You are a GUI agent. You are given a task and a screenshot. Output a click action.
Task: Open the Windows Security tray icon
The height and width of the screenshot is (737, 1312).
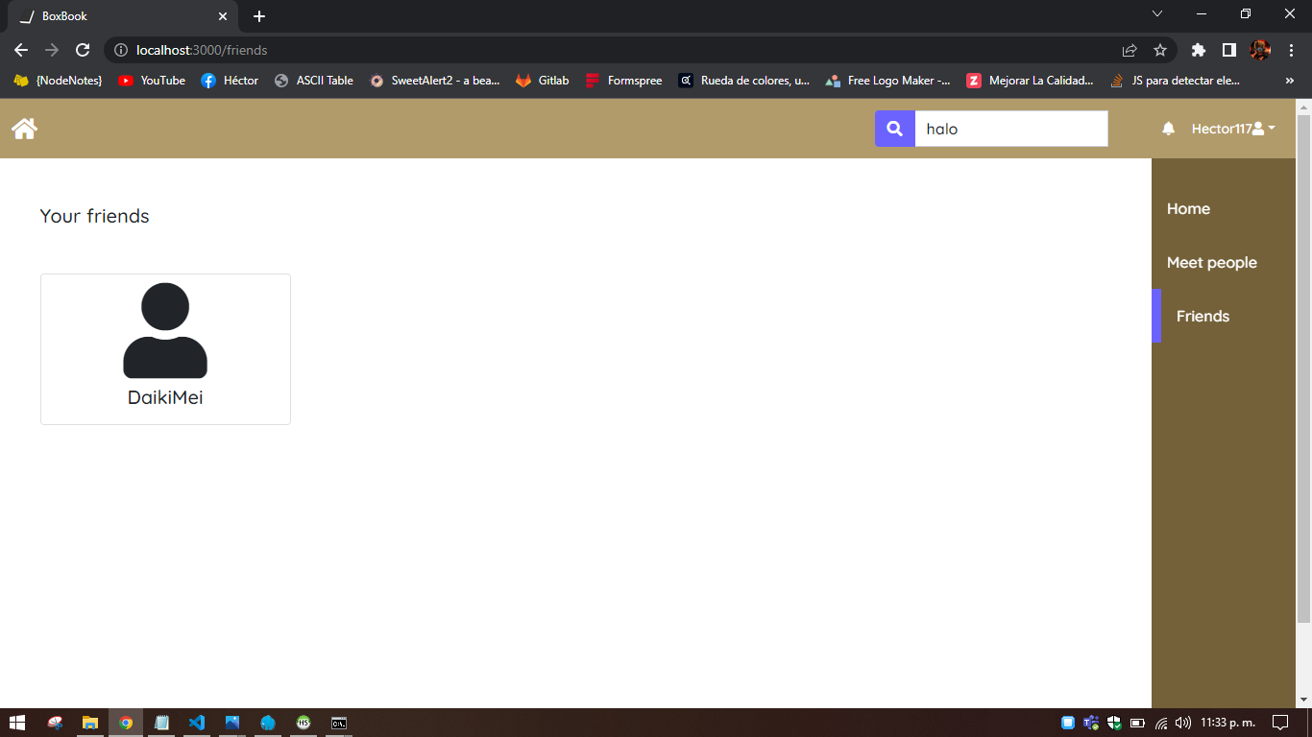coord(1114,723)
